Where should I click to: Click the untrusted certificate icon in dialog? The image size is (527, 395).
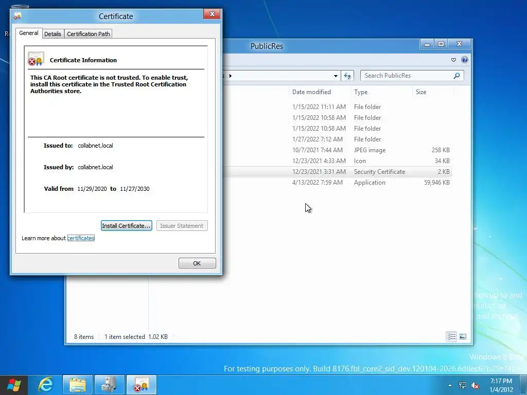36,59
